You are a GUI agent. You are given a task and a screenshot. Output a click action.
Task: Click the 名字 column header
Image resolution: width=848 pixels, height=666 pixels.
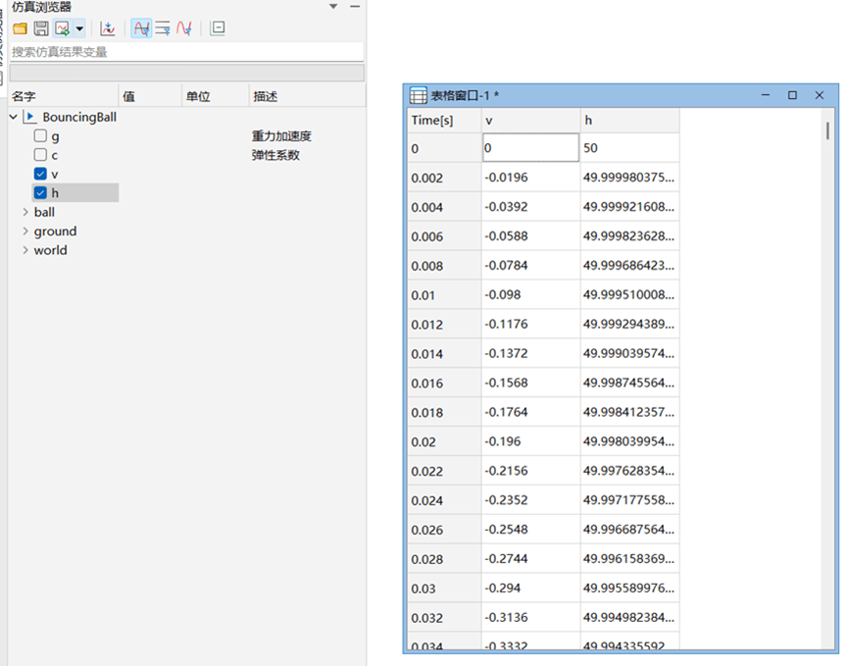pos(64,96)
